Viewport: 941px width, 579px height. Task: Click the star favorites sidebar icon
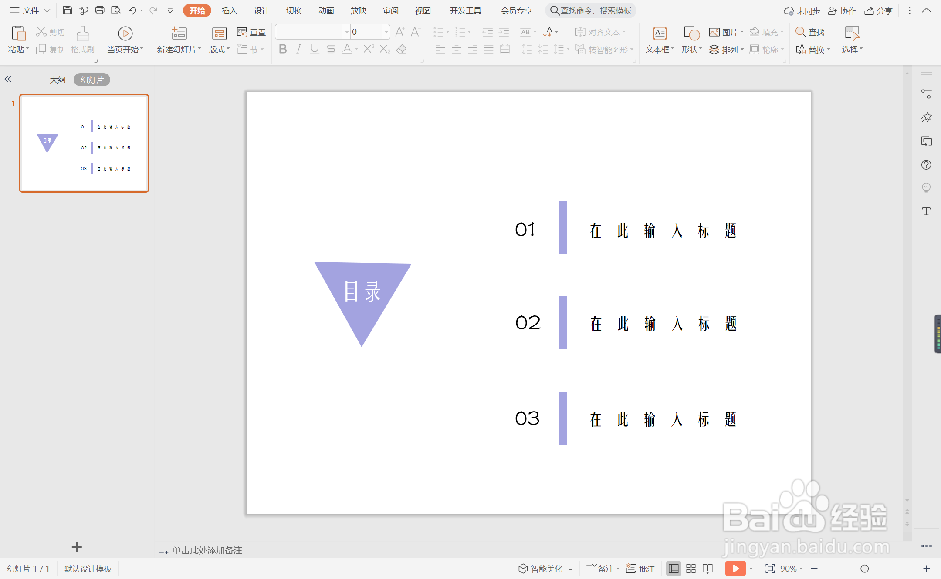click(926, 117)
